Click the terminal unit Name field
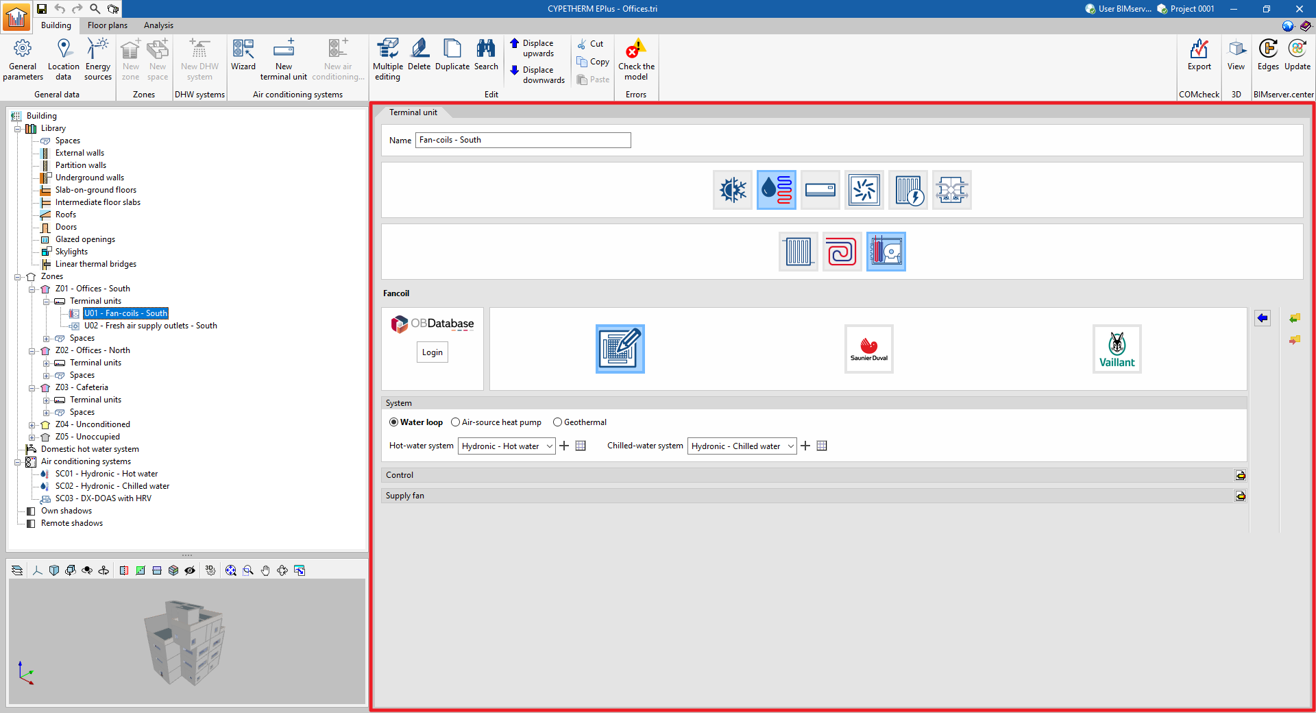The width and height of the screenshot is (1316, 713). [x=523, y=140]
